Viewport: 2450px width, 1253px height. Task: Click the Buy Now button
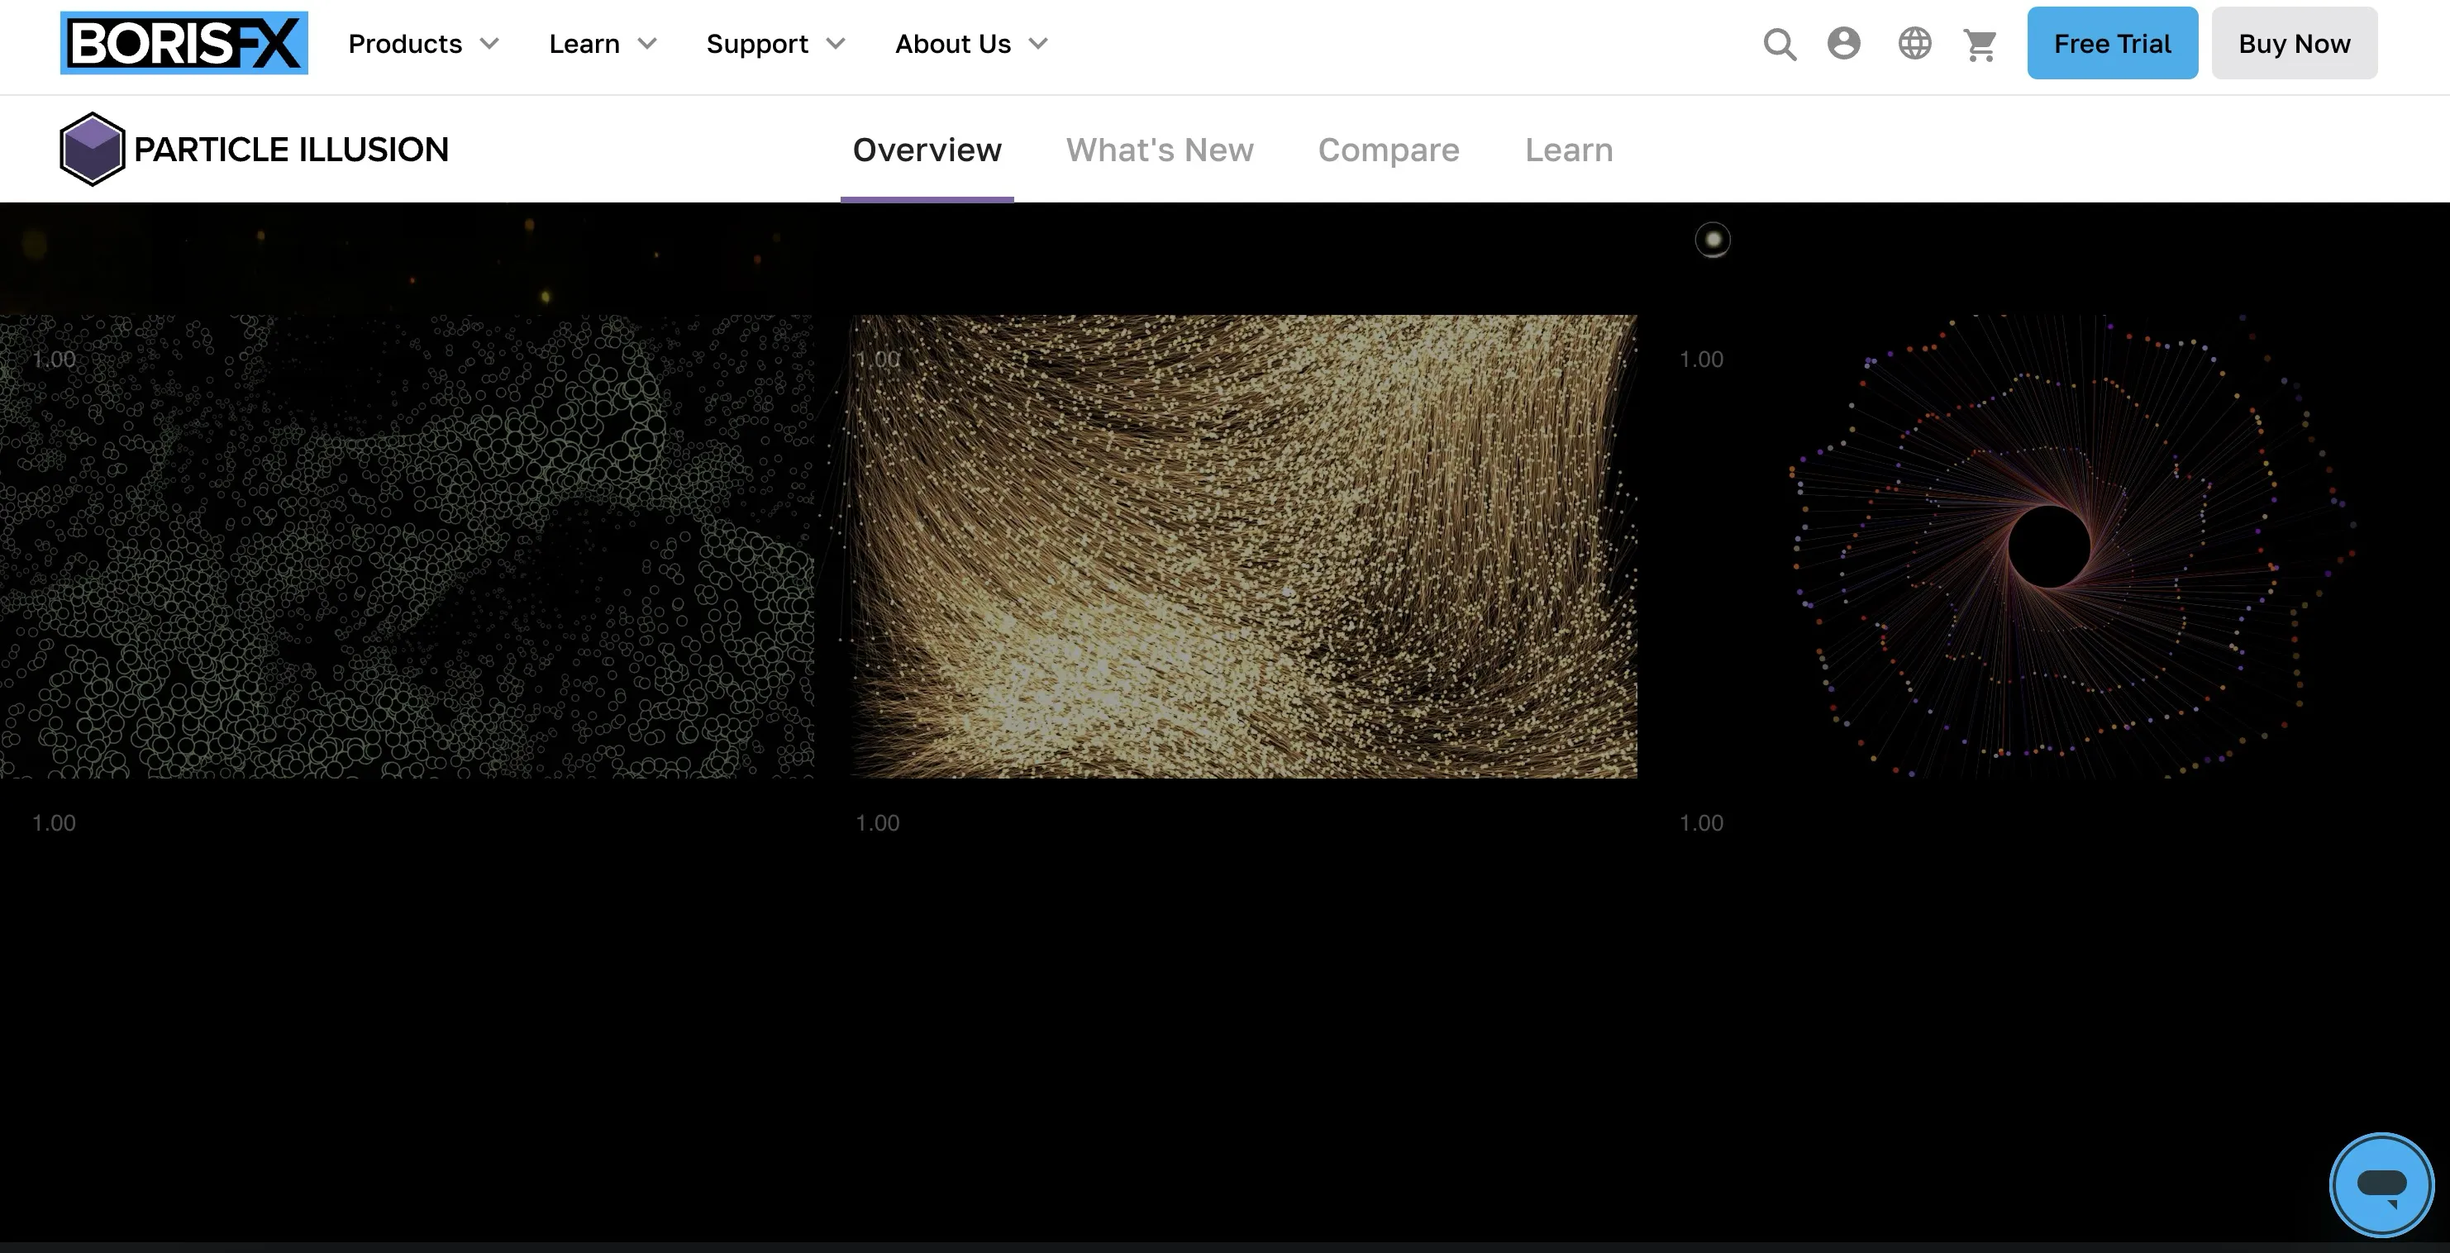[x=2294, y=44]
